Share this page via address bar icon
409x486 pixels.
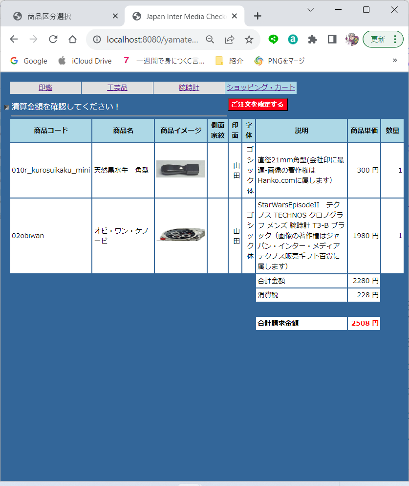[x=229, y=40]
